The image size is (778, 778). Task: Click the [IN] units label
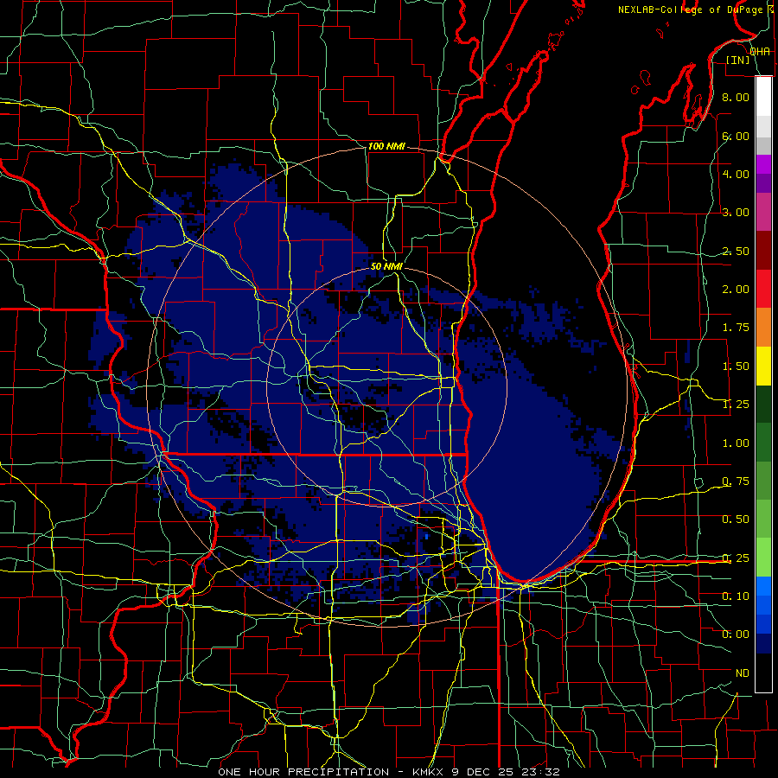738,60
